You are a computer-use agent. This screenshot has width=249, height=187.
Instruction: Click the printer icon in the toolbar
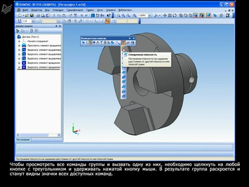pyautogui.click(x=38, y=15)
